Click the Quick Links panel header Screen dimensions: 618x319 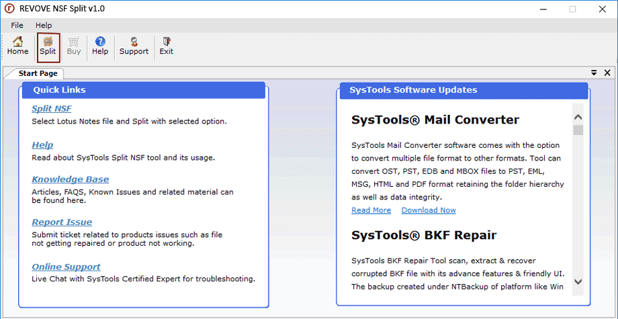coord(144,90)
